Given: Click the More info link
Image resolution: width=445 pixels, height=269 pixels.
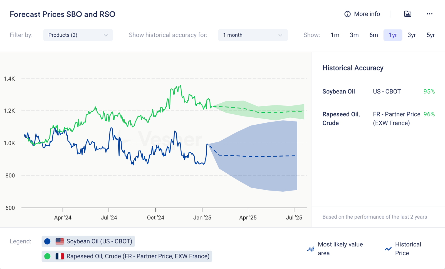Looking at the screenshot, I should (367, 14).
